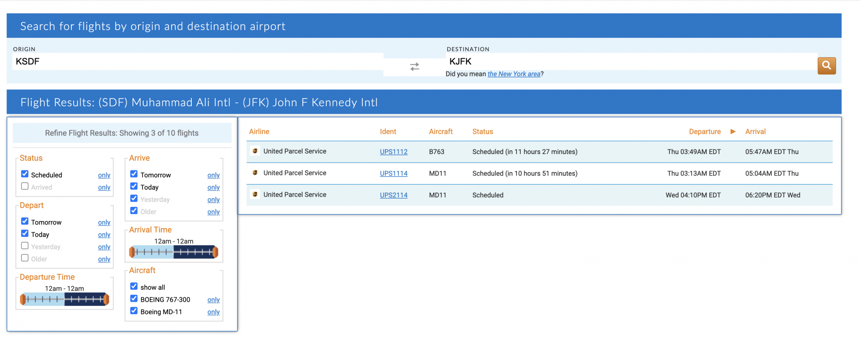Show only flights arriving Tomorrow
The height and width of the screenshot is (342, 860).
213,175
